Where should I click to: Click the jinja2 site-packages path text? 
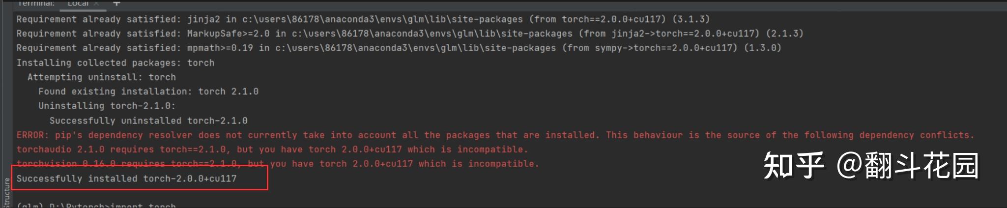coord(382,19)
